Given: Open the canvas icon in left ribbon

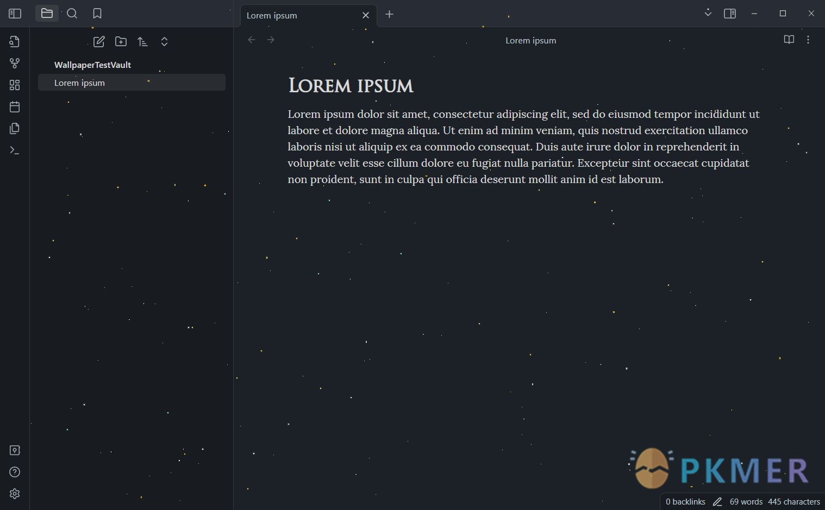Looking at the screenshot, I should pos(15,85).
